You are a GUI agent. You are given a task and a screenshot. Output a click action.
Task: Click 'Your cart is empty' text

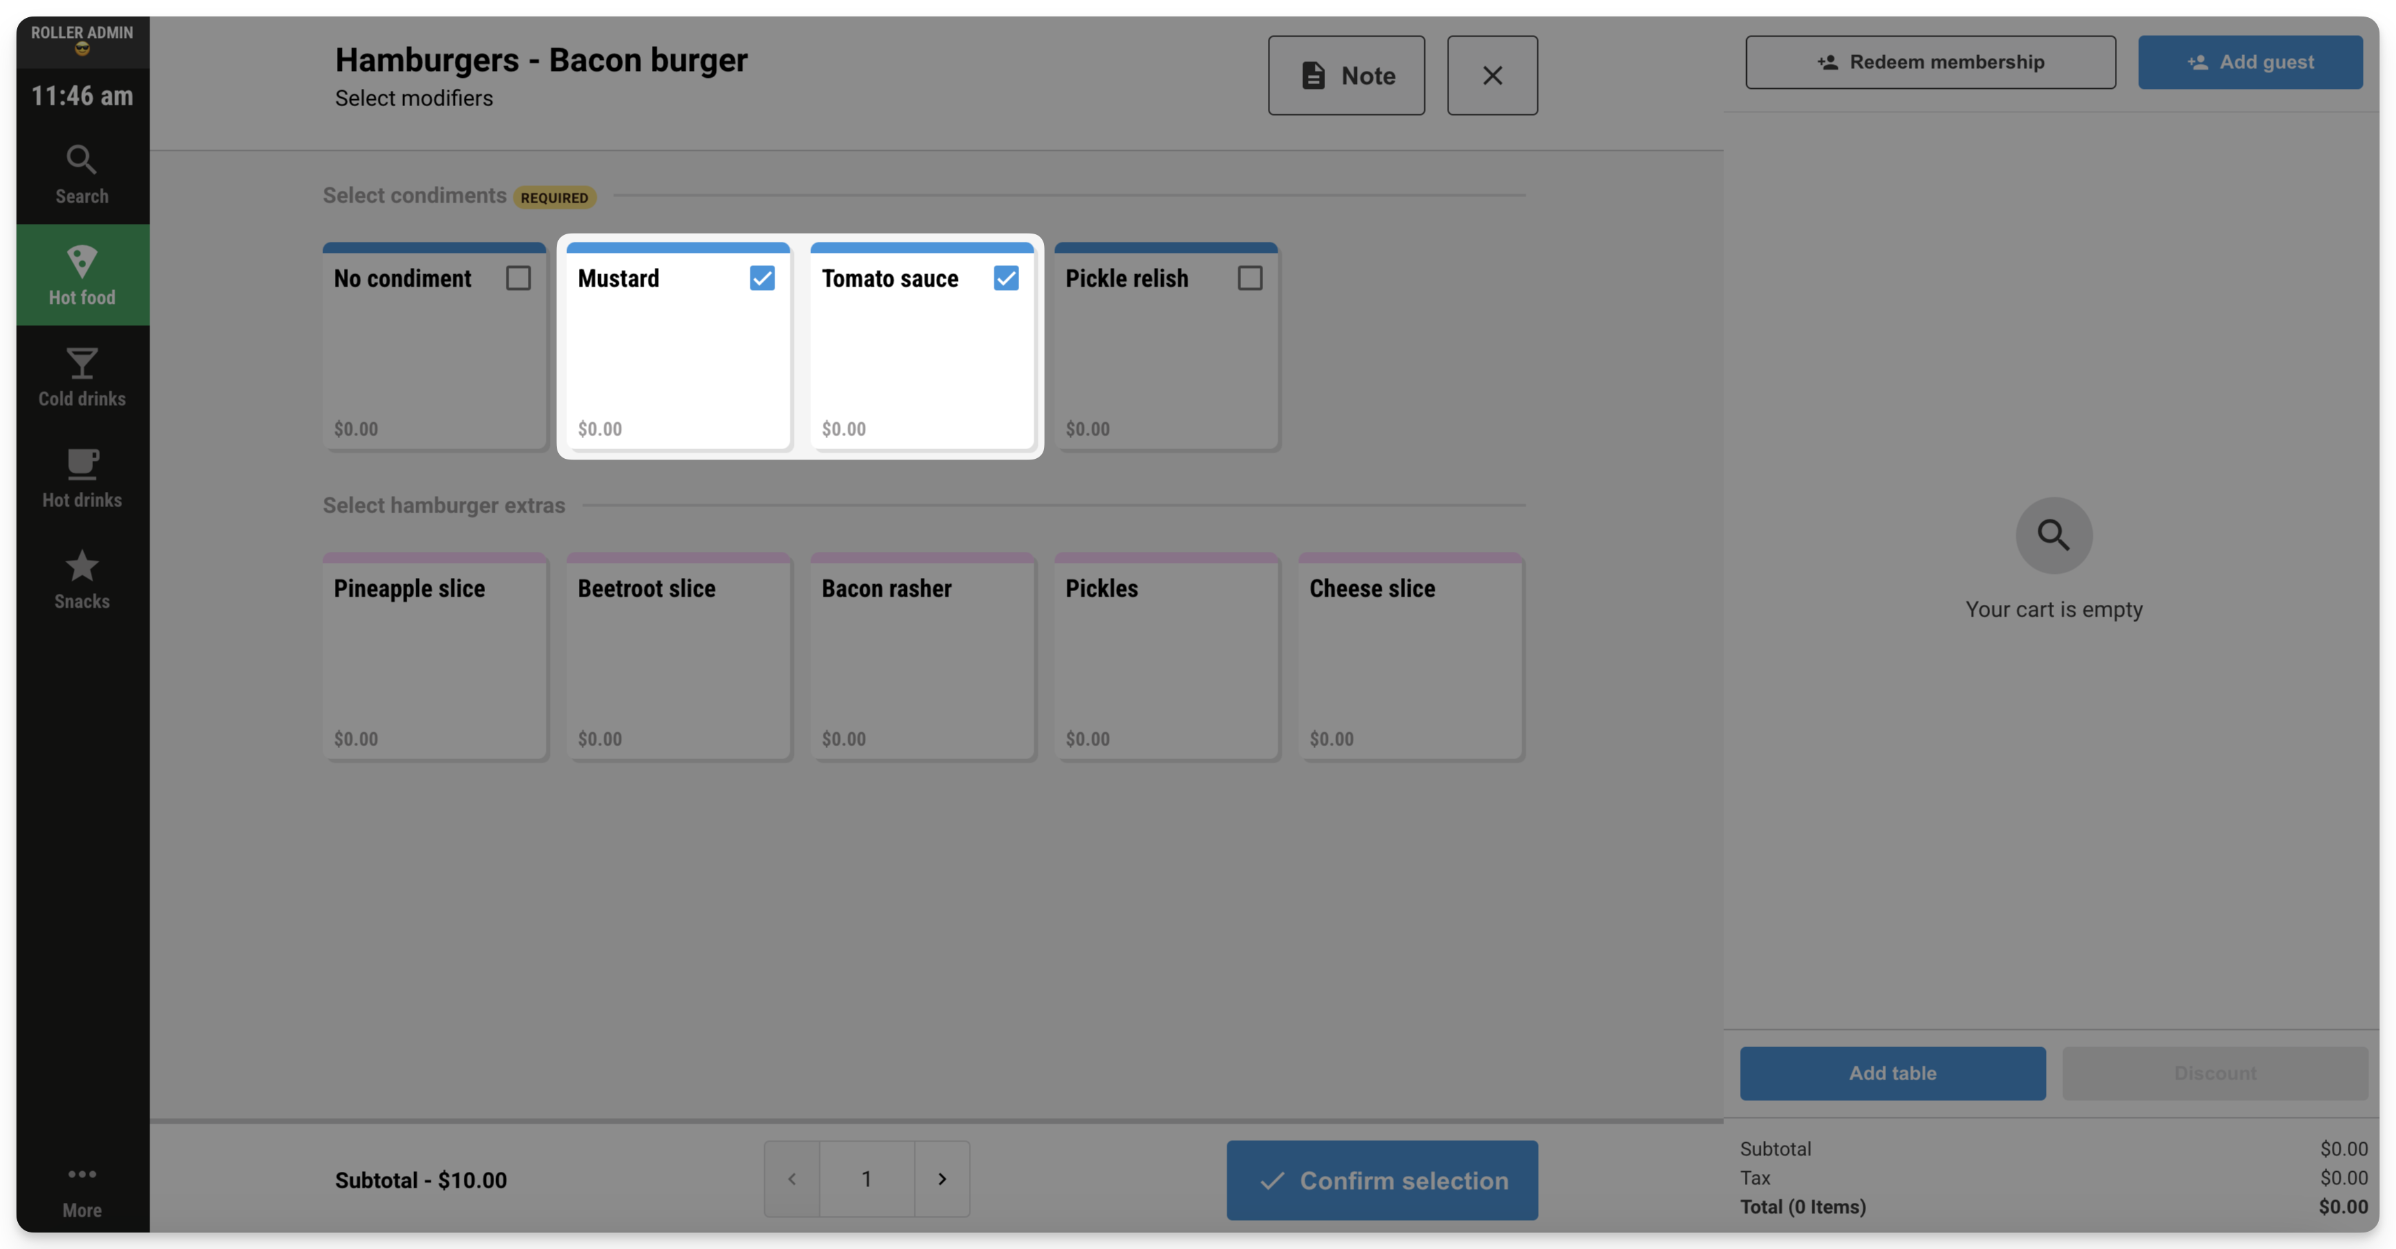pyautogui.click(x=2054, y=609)
